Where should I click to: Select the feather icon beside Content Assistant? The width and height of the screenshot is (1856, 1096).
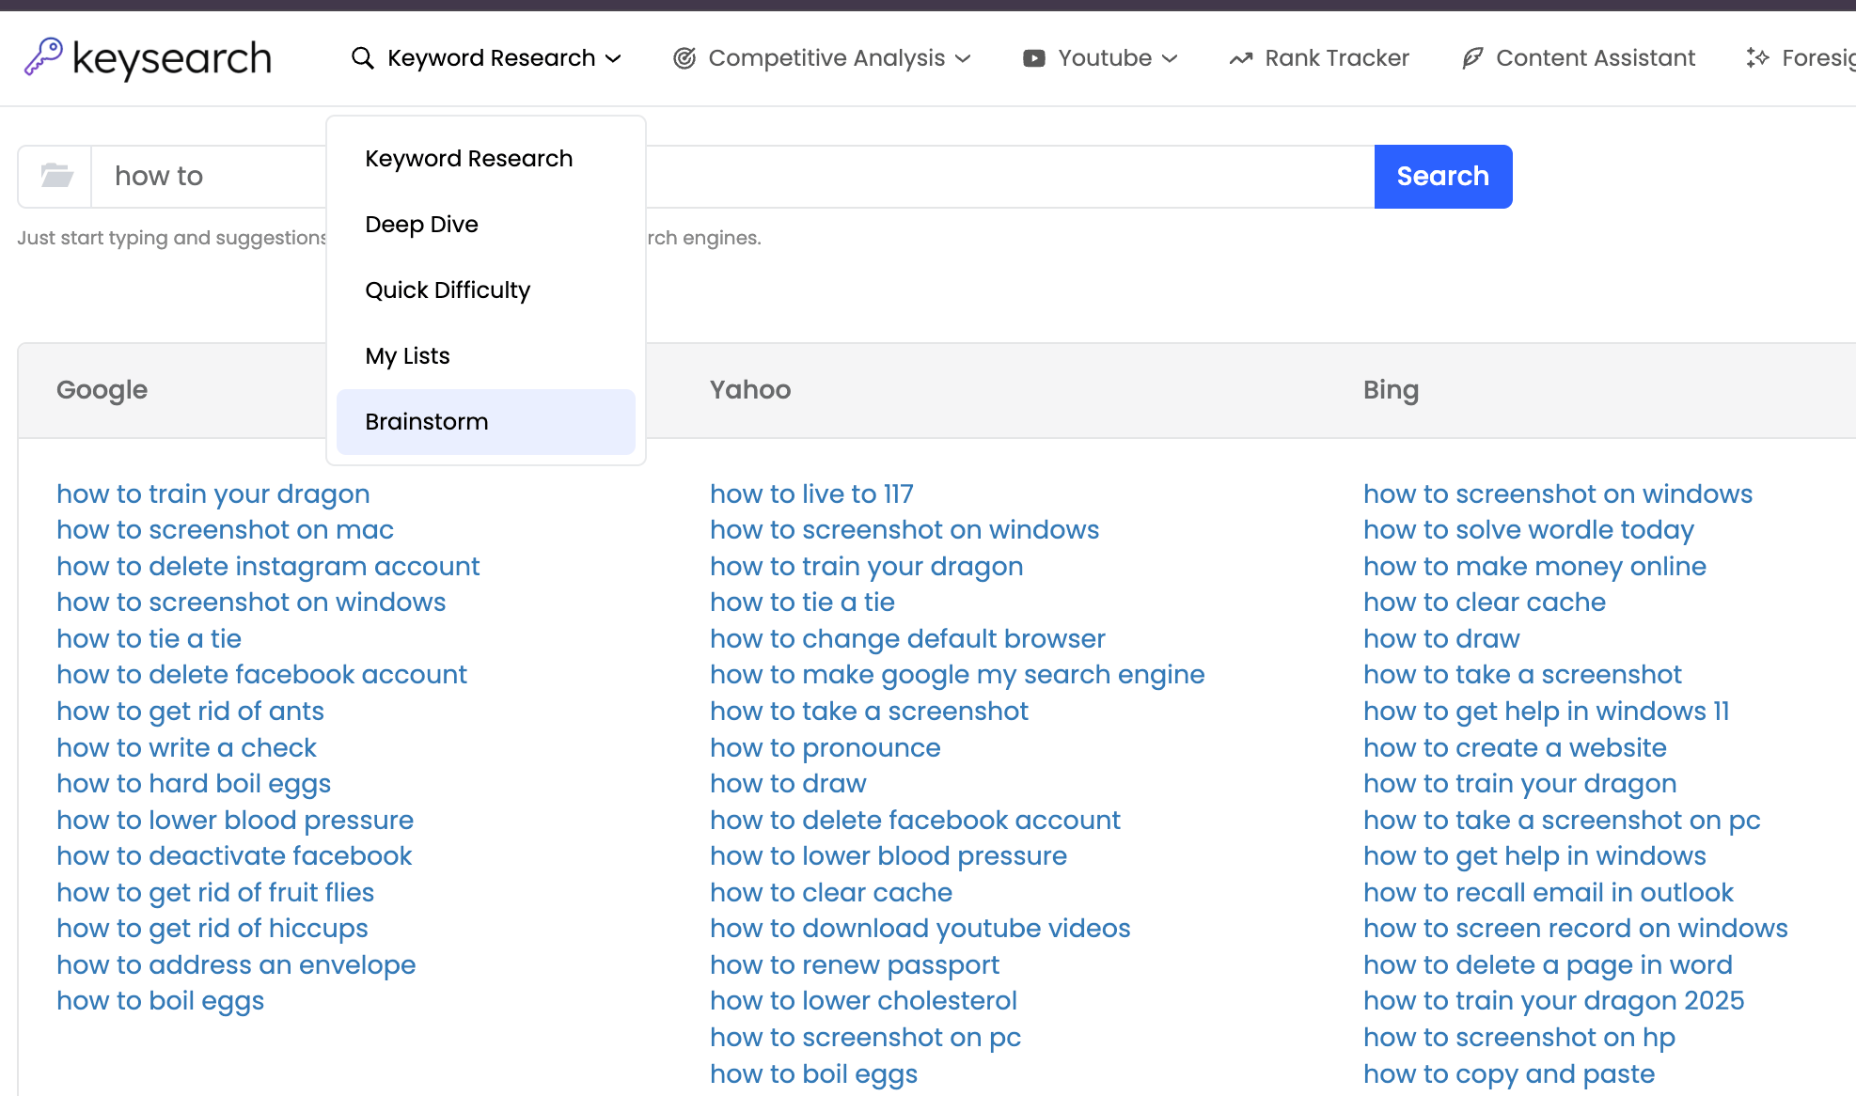1472,57
